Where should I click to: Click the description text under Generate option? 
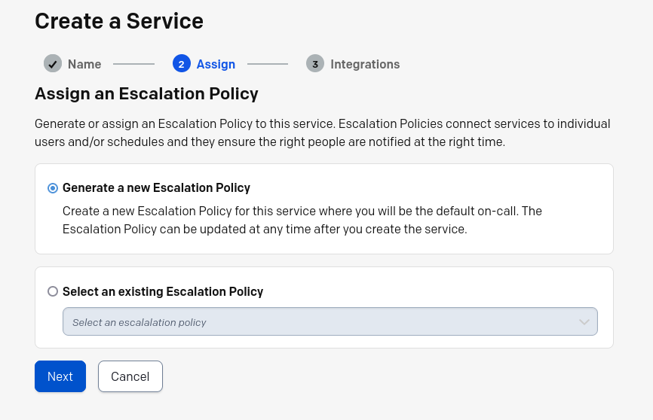click(302, 220)
